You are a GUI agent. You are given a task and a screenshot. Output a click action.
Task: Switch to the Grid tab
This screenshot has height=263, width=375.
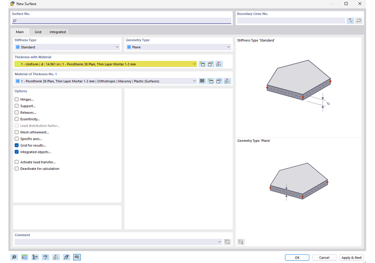click(x=38, y=32)
